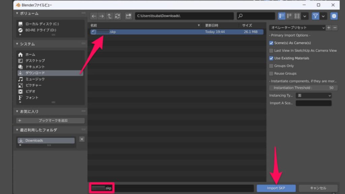Open the display mode dropdown chevron
This screenshot has width=345, height=194.
pyautogui.click(x=305, y=16)
